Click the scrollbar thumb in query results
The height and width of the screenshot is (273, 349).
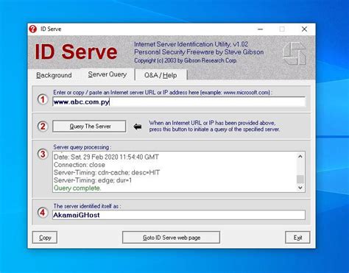[300, 180]
